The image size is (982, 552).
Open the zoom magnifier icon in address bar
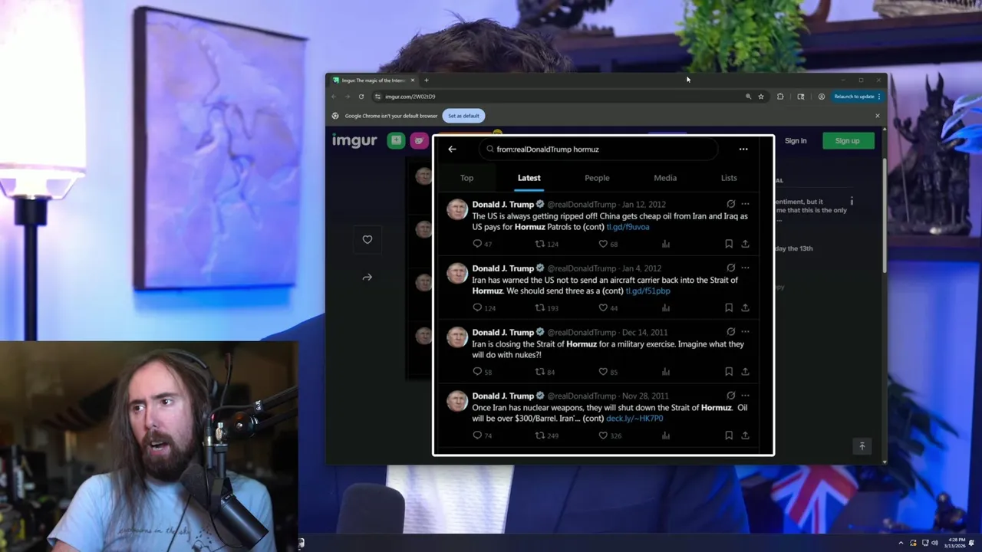coord(748,97)
